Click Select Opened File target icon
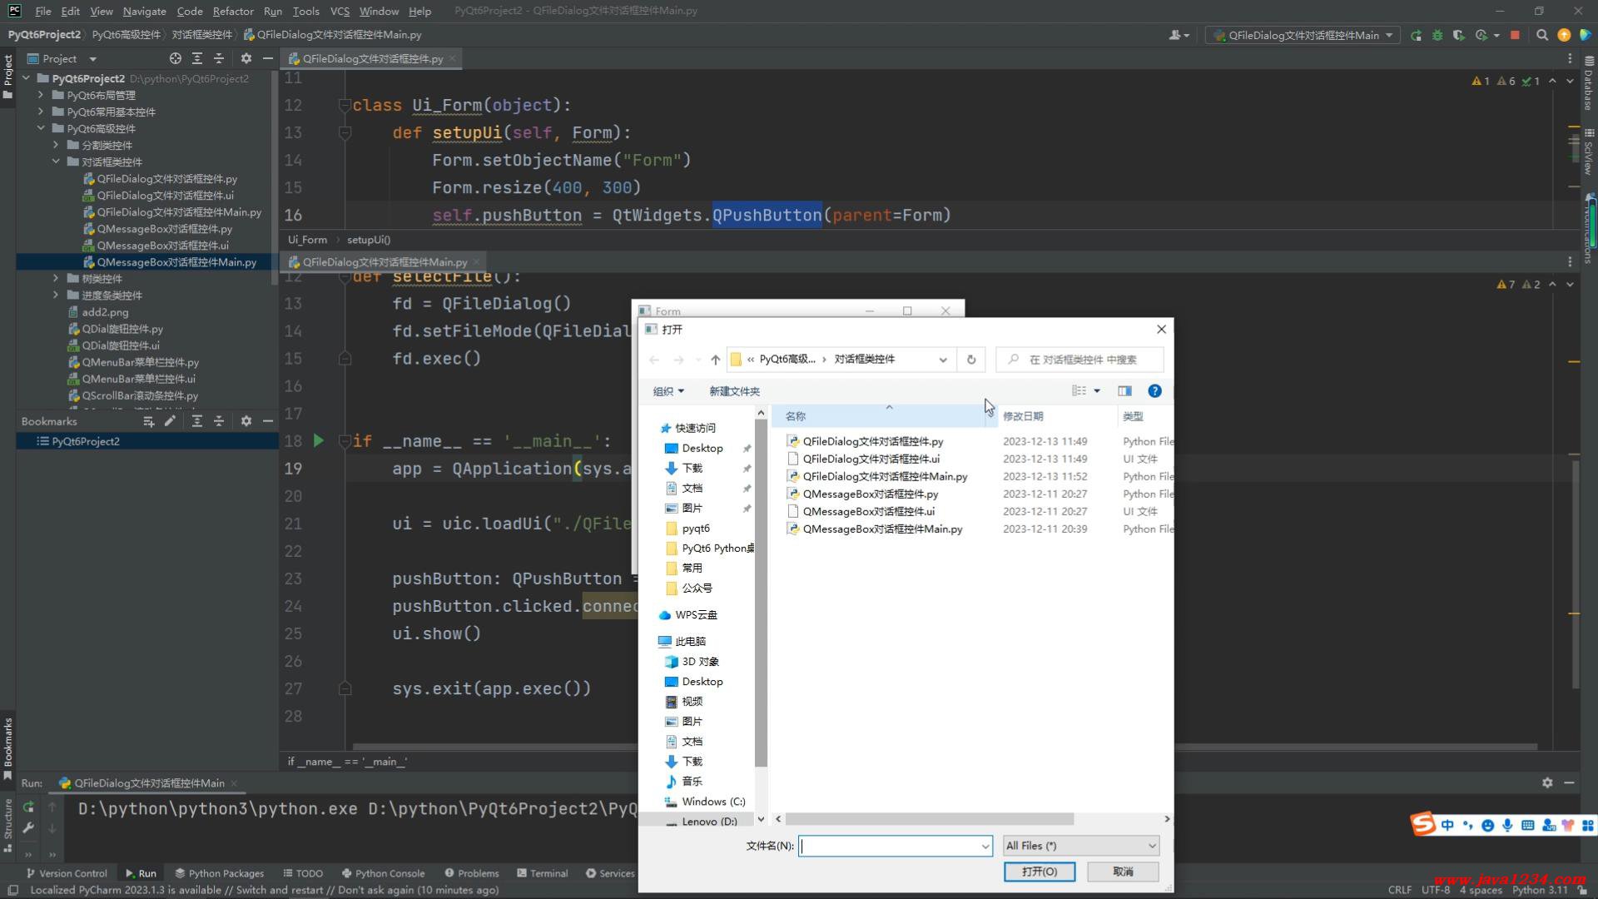The height and width of the screenshot is (899, 1598). tap(175, 58)
